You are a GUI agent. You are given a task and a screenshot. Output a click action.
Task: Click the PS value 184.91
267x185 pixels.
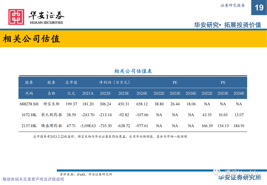(239, 126)
